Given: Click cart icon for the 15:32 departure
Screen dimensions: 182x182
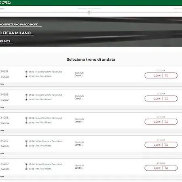Looking at the screenshot, I should tap(166, 99).
